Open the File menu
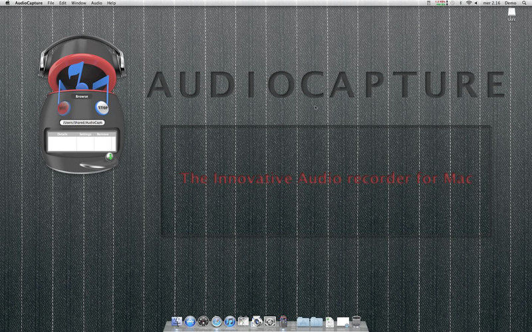 pos(51,3)
